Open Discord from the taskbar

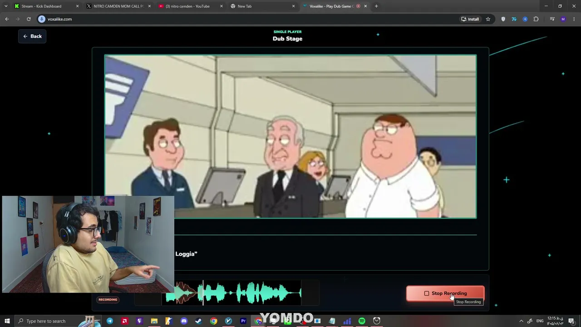184,321
